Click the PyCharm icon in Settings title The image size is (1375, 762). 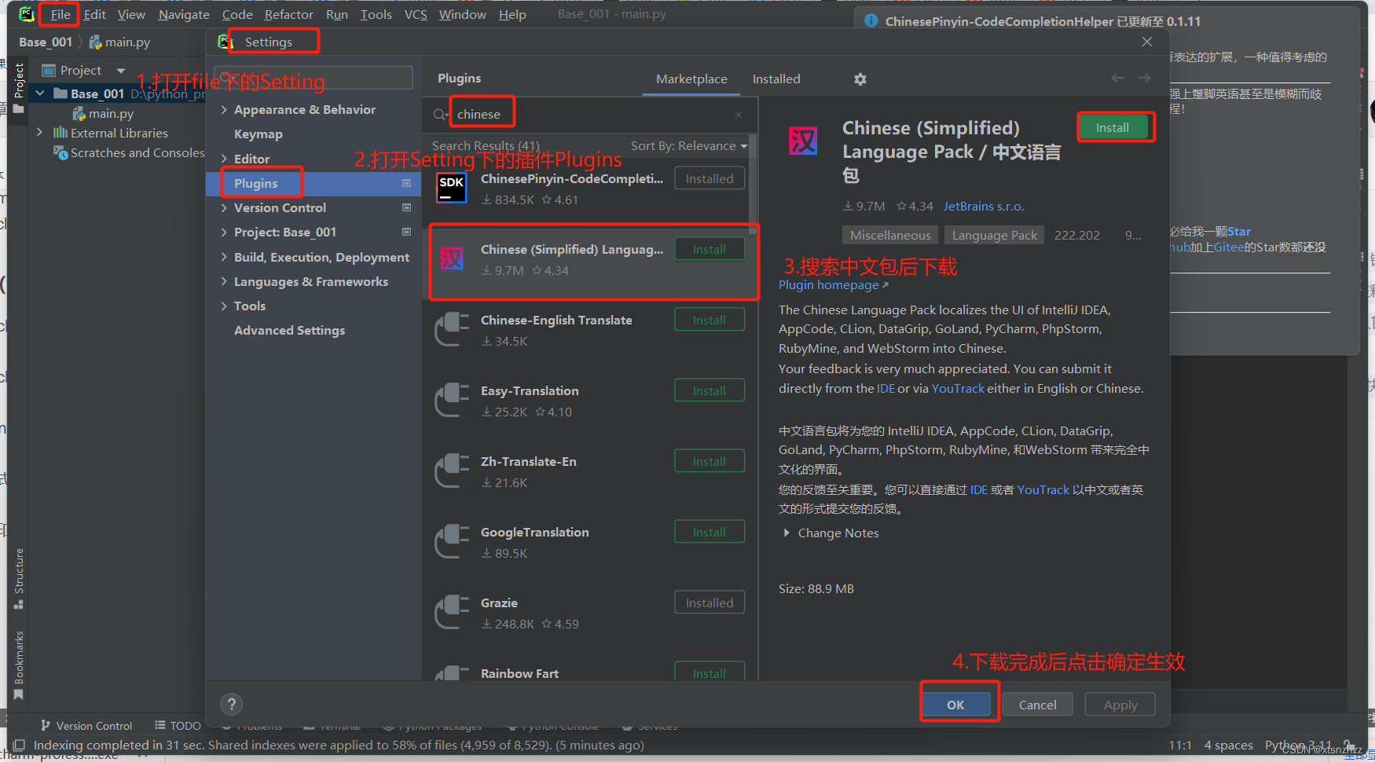tap(225, 42)
